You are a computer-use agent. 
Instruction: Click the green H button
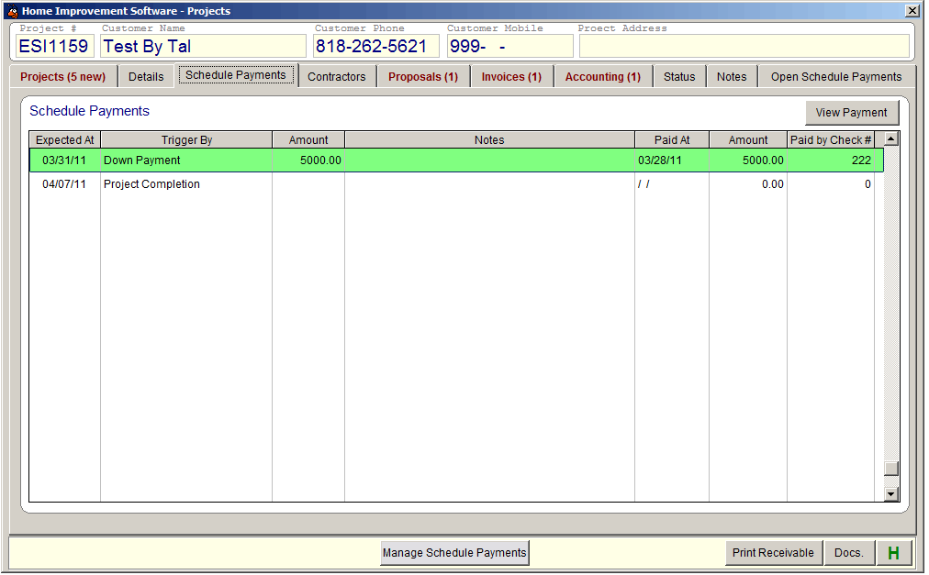coord(893,553)
